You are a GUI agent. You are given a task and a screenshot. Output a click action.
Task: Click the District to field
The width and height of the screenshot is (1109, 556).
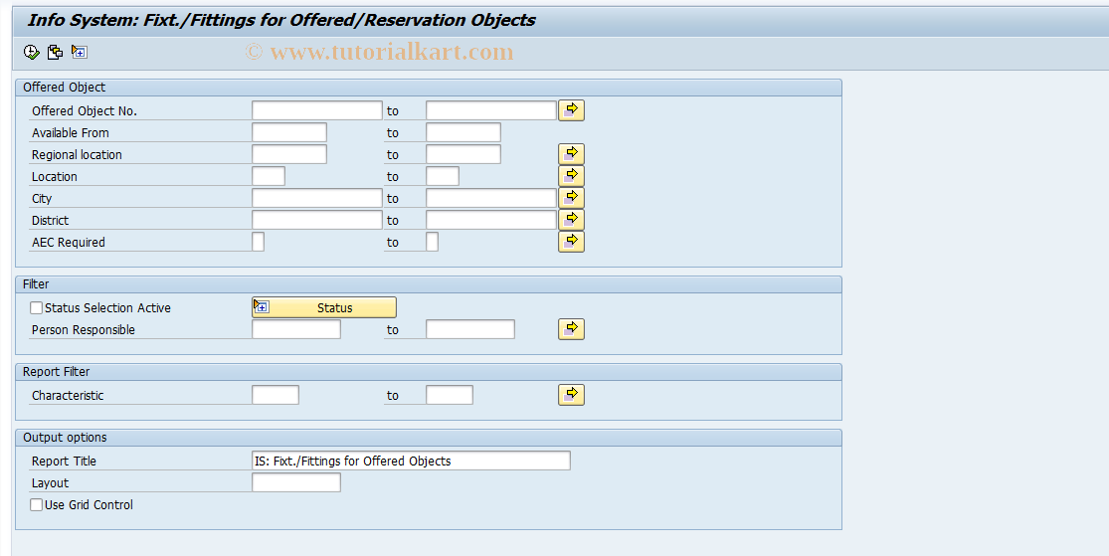[x=491, y=220]
